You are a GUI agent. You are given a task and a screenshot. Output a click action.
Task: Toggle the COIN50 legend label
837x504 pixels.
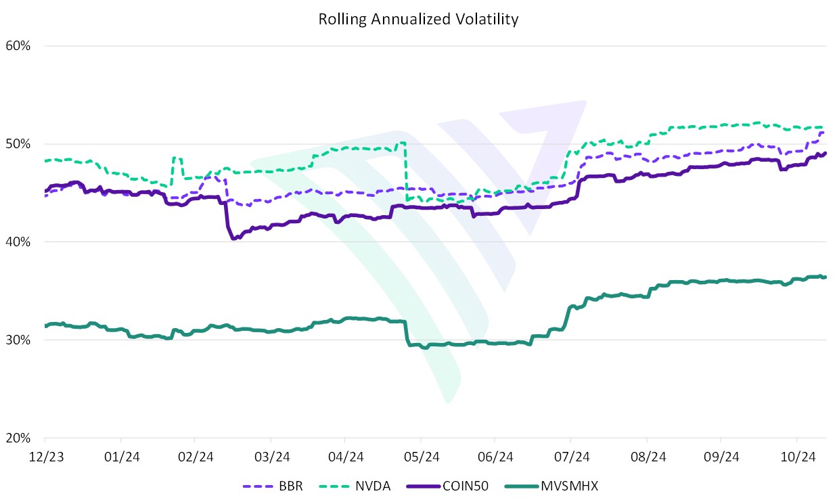[468, 486]
